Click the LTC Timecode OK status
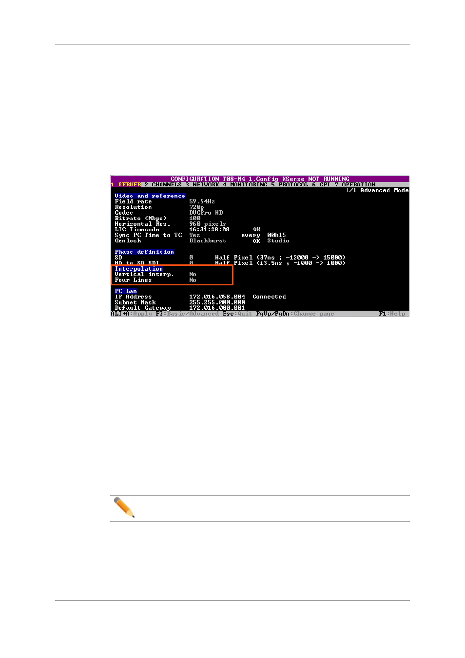The height and width of the screenshot is (658, 465). tap(256, 230)
